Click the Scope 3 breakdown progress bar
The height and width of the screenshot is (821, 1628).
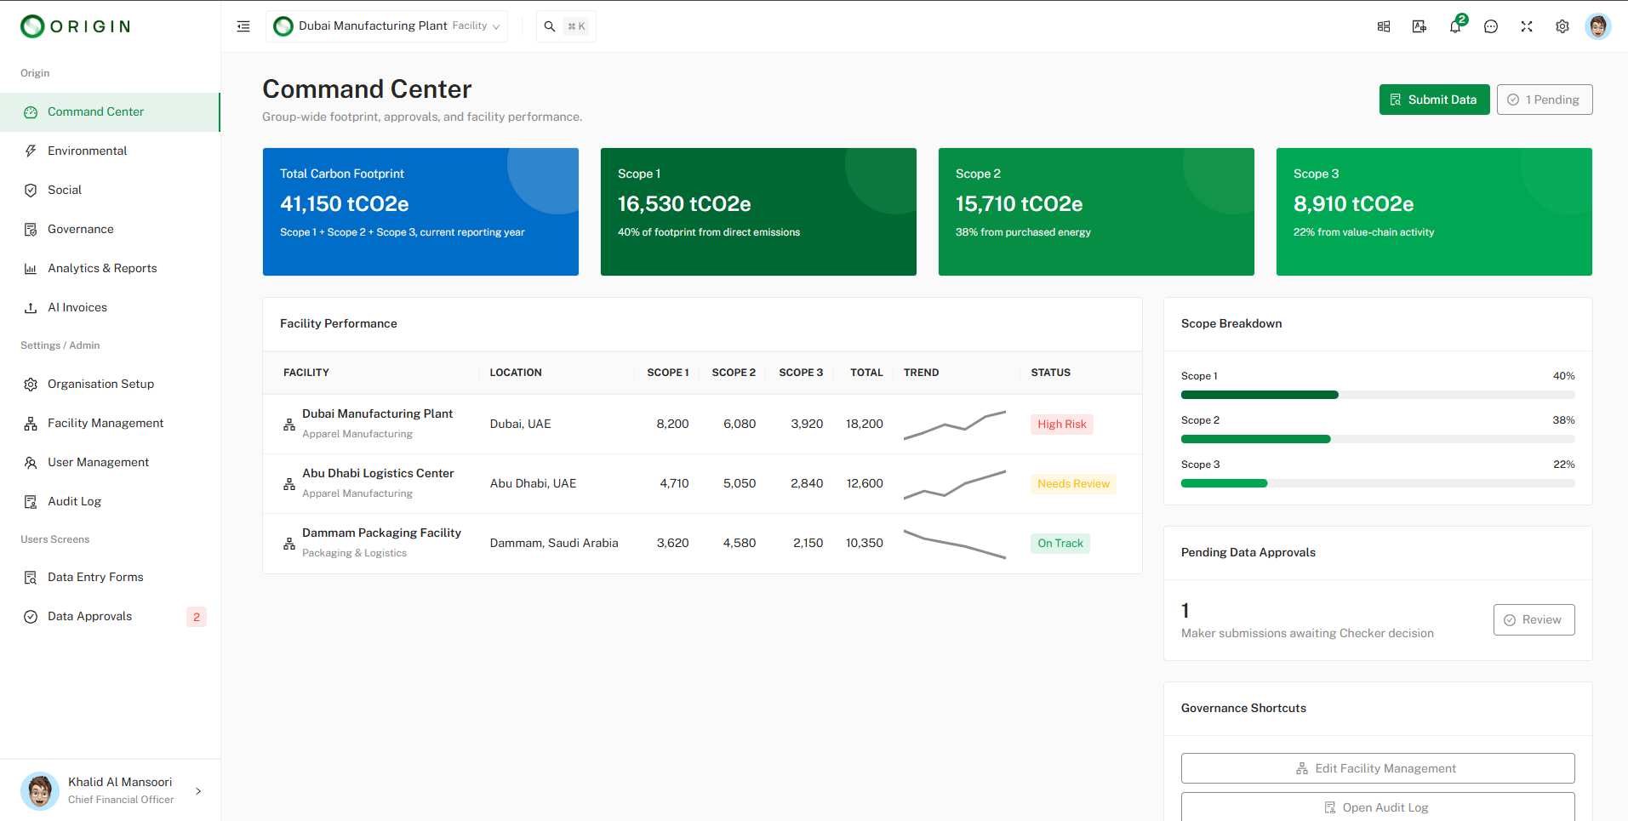[1378, 483]
